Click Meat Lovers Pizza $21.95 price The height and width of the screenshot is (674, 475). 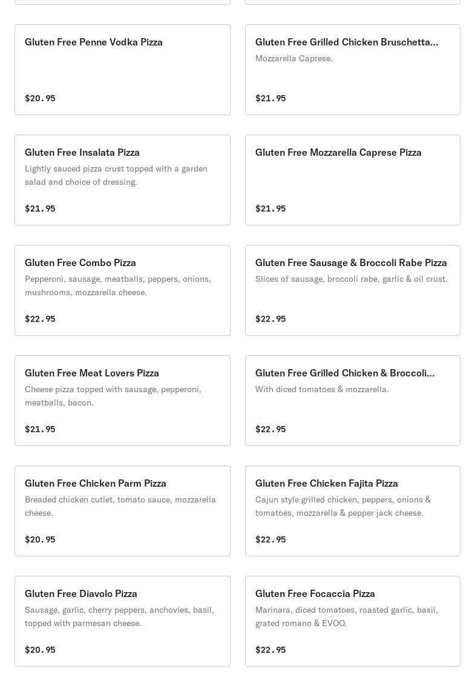point(40,429)
